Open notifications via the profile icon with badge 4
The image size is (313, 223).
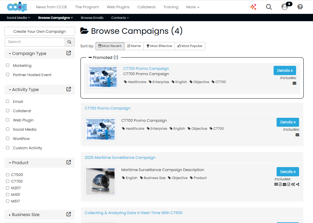coord(285,7)
